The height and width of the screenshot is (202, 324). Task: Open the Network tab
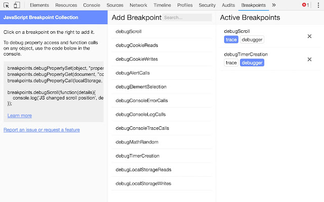click(x=138, y=5)
